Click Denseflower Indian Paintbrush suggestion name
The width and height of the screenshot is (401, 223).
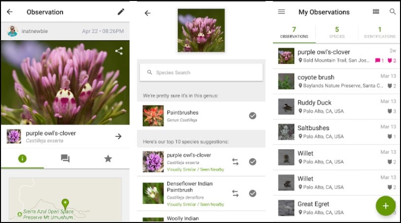(x=190, y=187)
